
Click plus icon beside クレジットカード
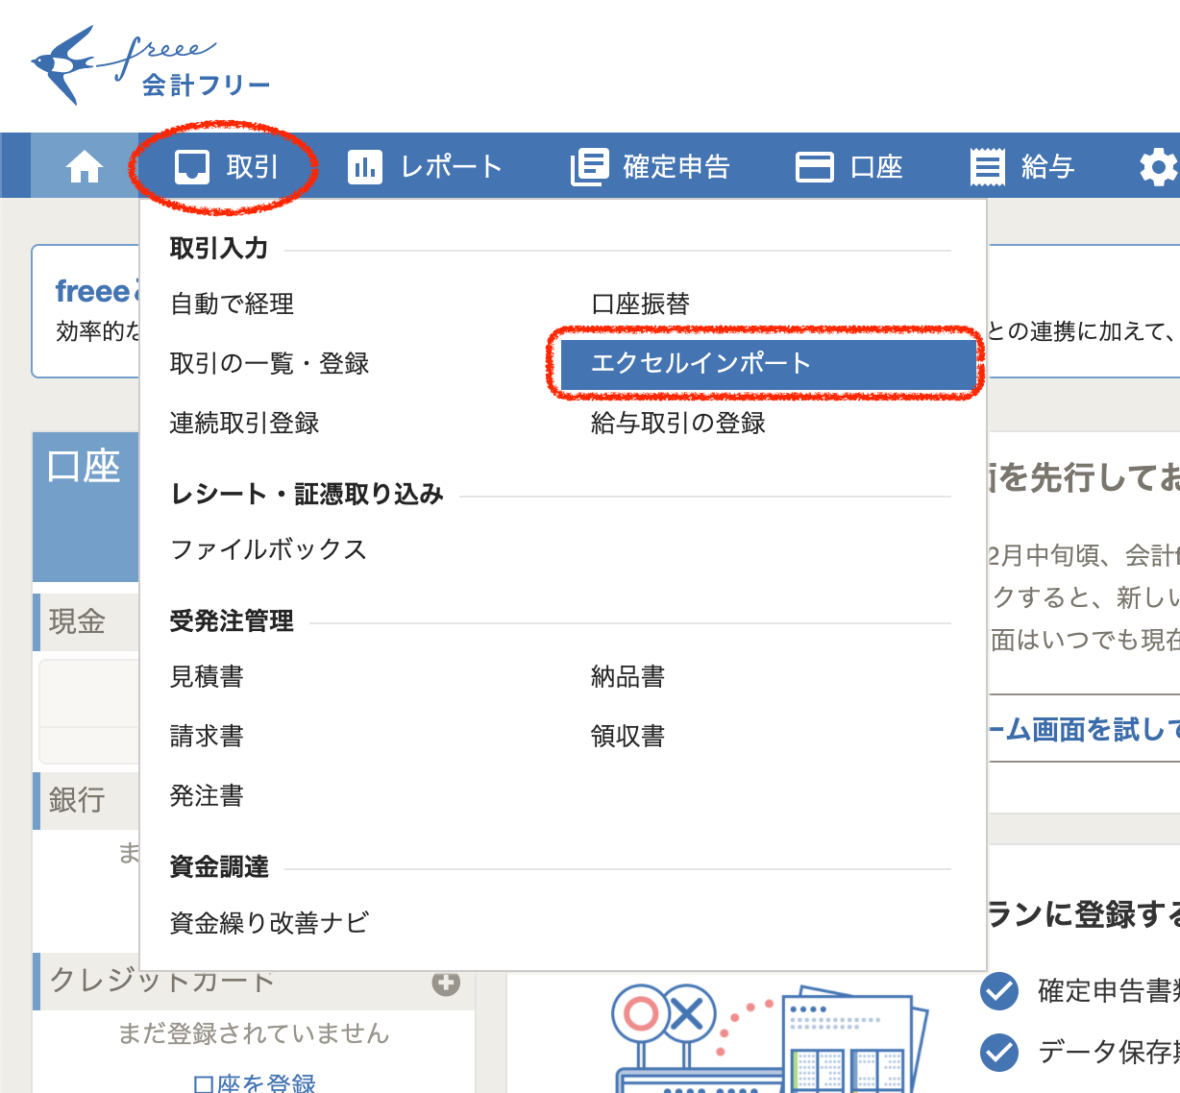(x=446, y=983)
